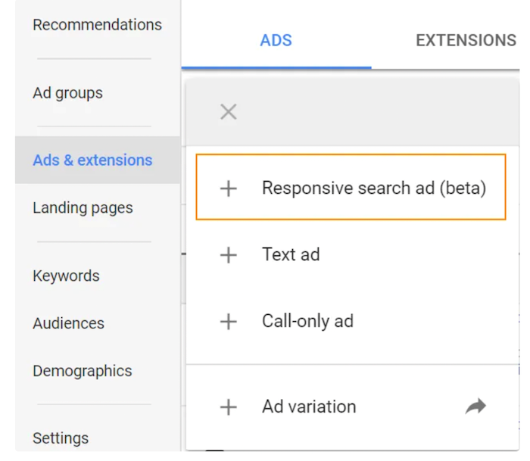The width and height of the screenshot is (530, 461).
Task: Switch to the ADS tab
Action: click(276, 41)
